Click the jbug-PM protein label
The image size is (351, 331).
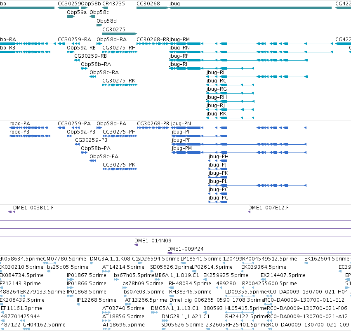click(182, 148)
